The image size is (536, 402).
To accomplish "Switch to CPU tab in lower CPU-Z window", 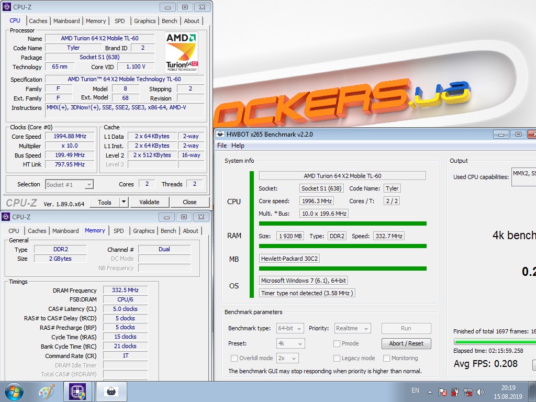I will [14, 231].
